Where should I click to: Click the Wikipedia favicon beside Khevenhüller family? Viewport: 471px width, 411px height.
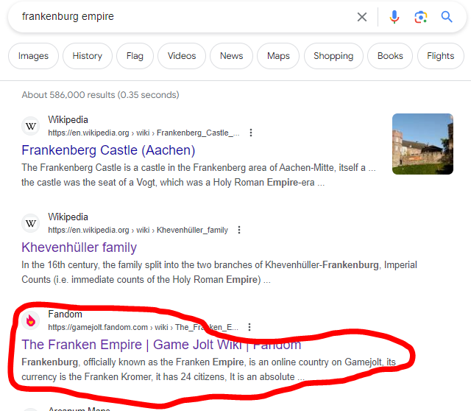pyautogui.click(x=31, y=223)
